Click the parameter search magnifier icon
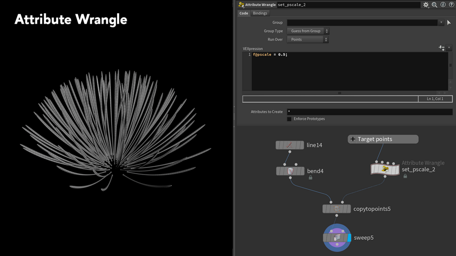The width and height of the screenshot is (456, 256). 434,5
